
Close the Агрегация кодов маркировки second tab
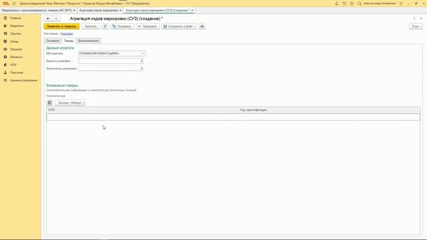(x=121, y=11)
